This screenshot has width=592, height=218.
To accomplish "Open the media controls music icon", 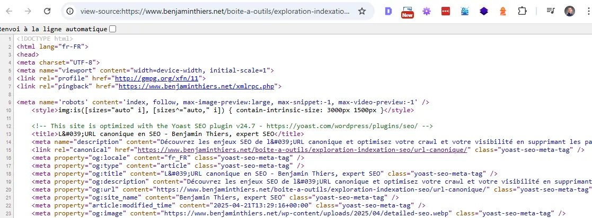I will coord(551,11).
